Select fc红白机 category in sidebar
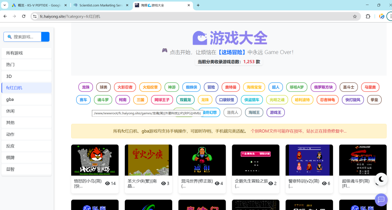Viewport: 392px width, 210px height. pyautogui.click(x=26, y=88)
